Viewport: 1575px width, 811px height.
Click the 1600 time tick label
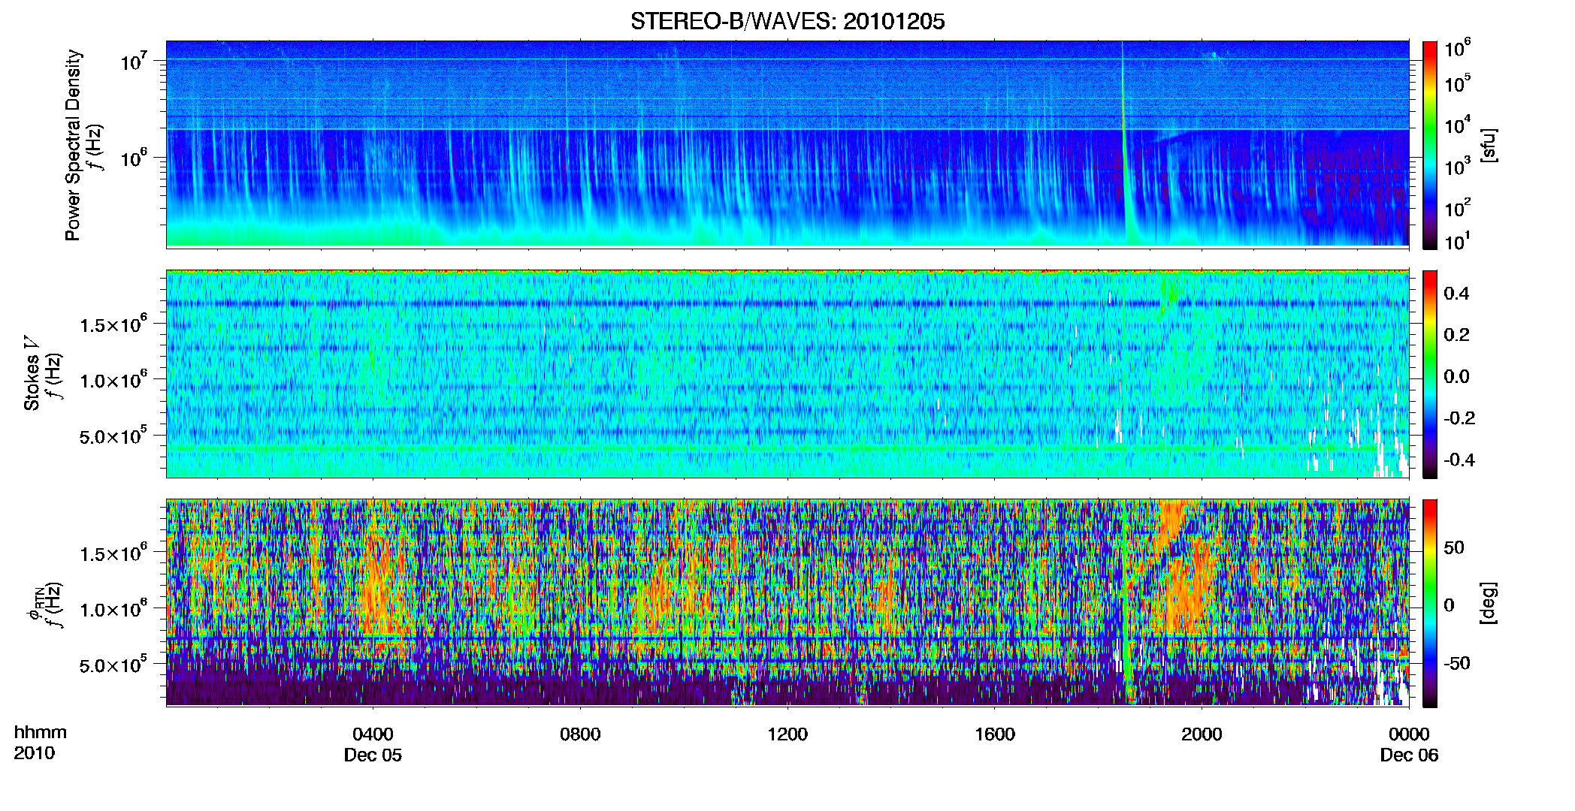(995, 734)
